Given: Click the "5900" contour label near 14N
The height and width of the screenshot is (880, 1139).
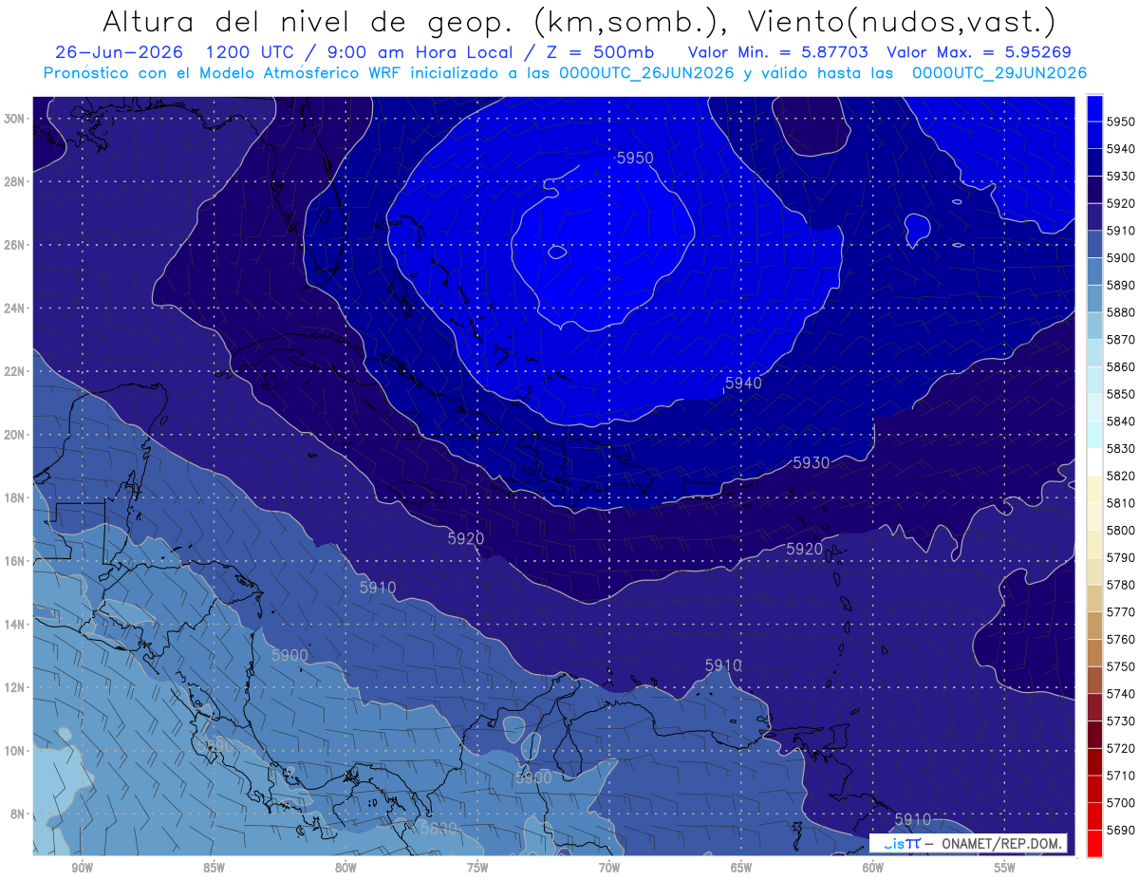Looking at the screenshot, I should [289, 655].
